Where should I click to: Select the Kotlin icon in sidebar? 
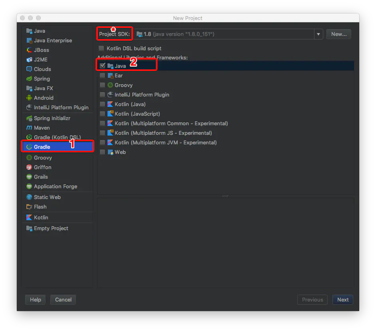tap(29, 218)
